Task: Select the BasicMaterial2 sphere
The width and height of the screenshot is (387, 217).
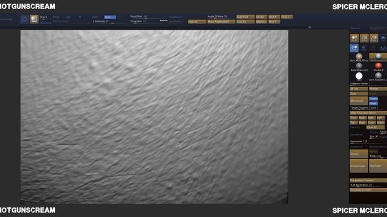Action: click(359, 67)
